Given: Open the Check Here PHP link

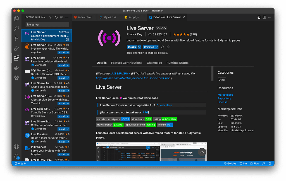Looking at the screenshot, I should pos(164,105).
